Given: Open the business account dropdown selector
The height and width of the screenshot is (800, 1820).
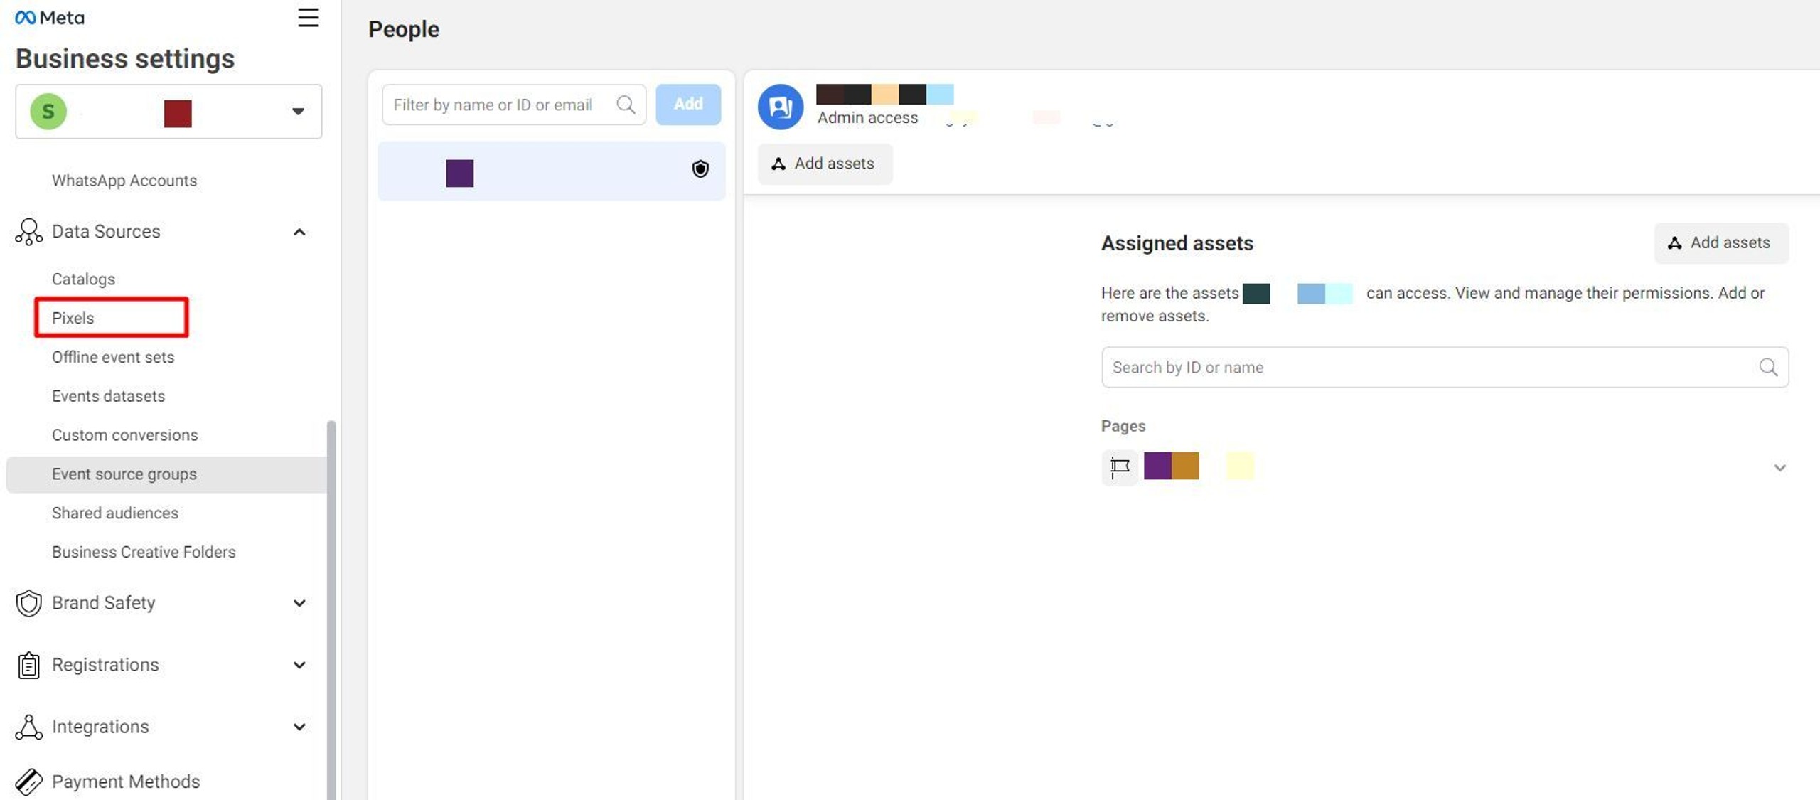Looking at the screenshot, I should (x=297, y=112).
